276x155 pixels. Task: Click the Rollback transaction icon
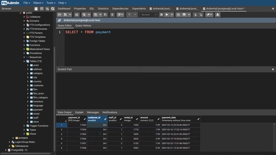(201, 15)
